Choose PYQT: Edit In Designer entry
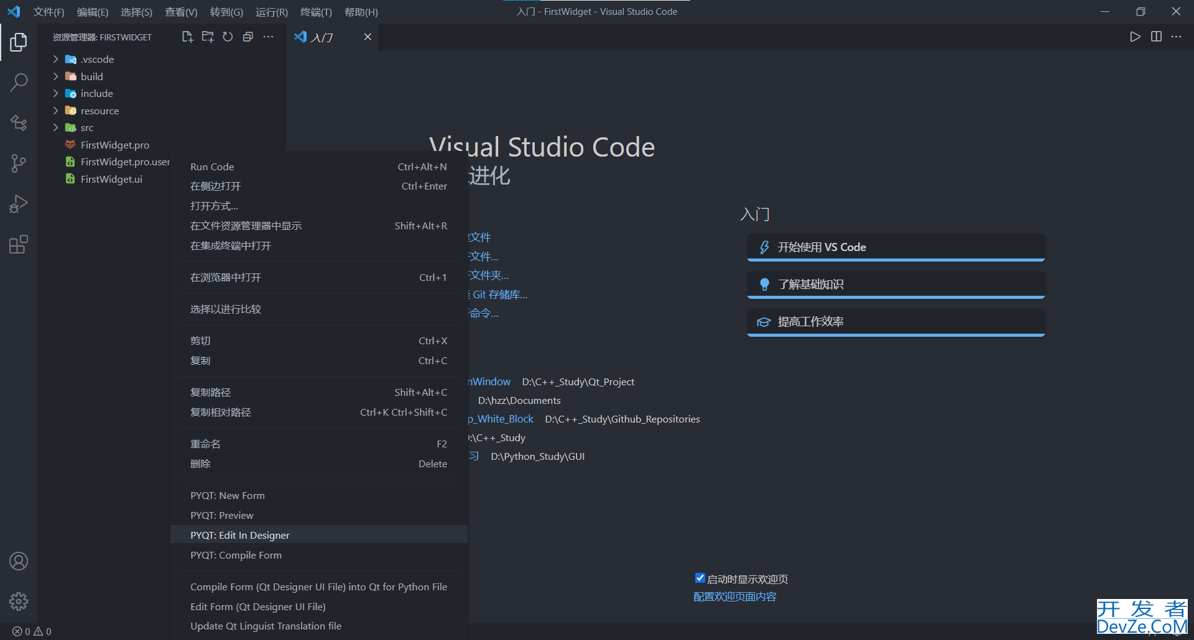The width and height of the screenshot is (1194, 640). coord(318,535)
